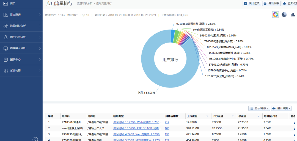
Task: Open 首页 in the sidebar
Action: (21, 3)
